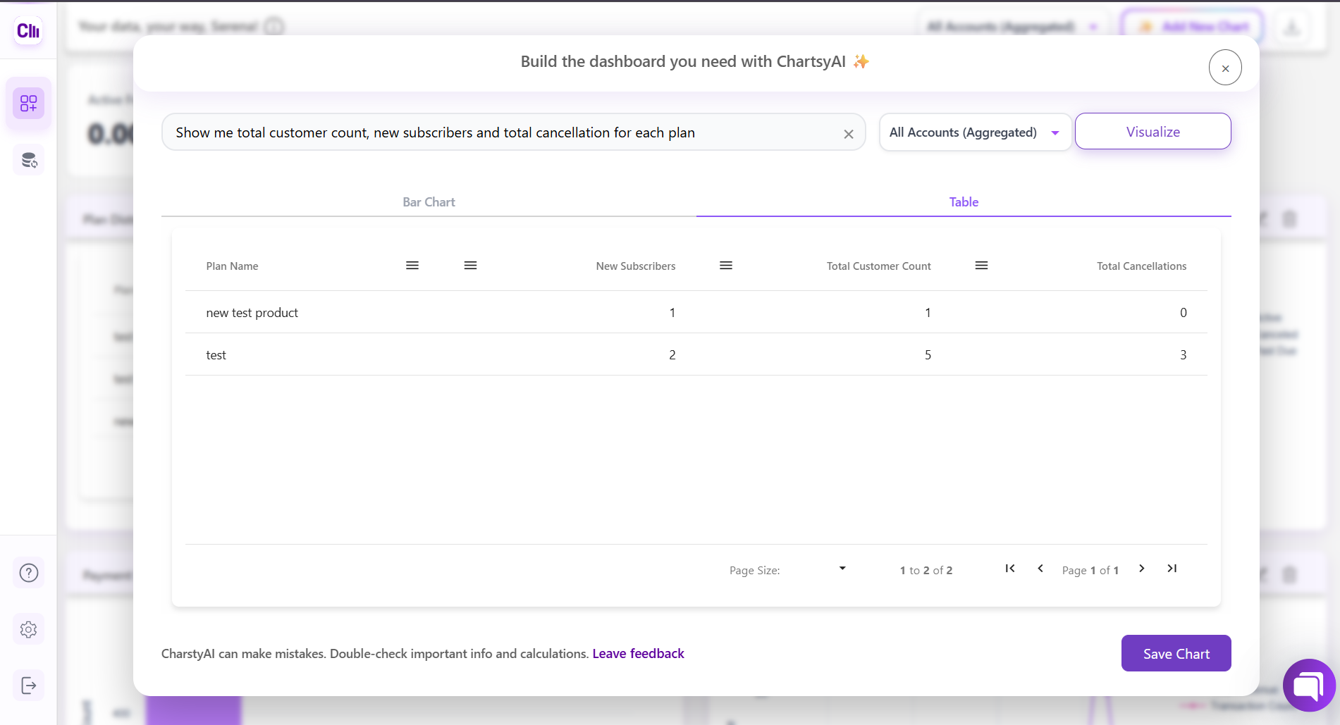This screenshot has width=1340, height=725.
Task: Clear the chart query text
Action: (x=849, y=134)
